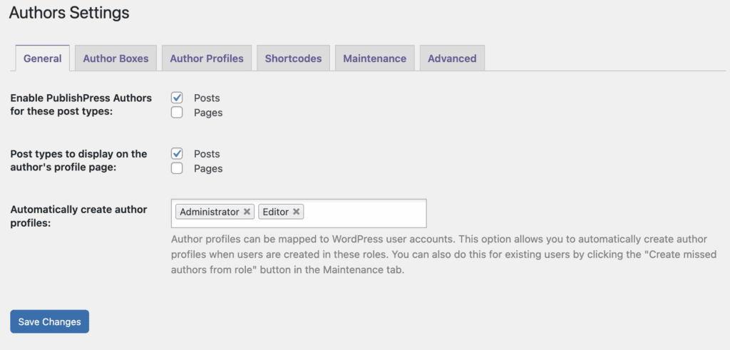Check Pages under Enable PublishPress Authors
The width and height of the screenshot is (730, 350).
[177, 113]
